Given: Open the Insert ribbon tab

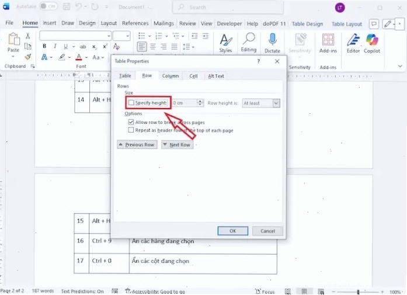Looking at the screenshot, I should 49,23.
